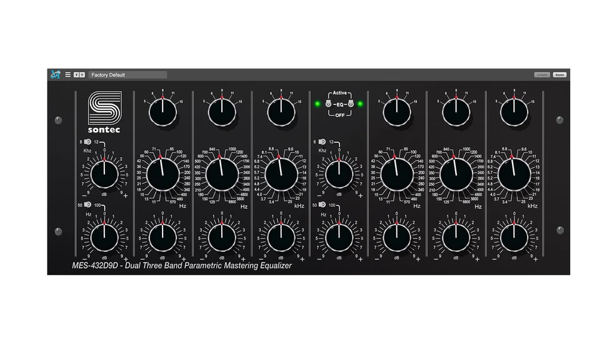Click the right channel mid band bandwidth knob
This screenshot has height=343, width=612.
tap(456, 112)
